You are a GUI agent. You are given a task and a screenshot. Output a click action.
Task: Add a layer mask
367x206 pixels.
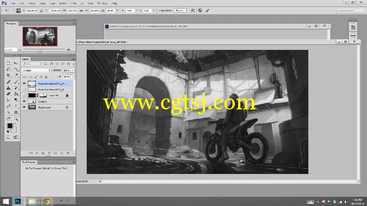(43, 153)
